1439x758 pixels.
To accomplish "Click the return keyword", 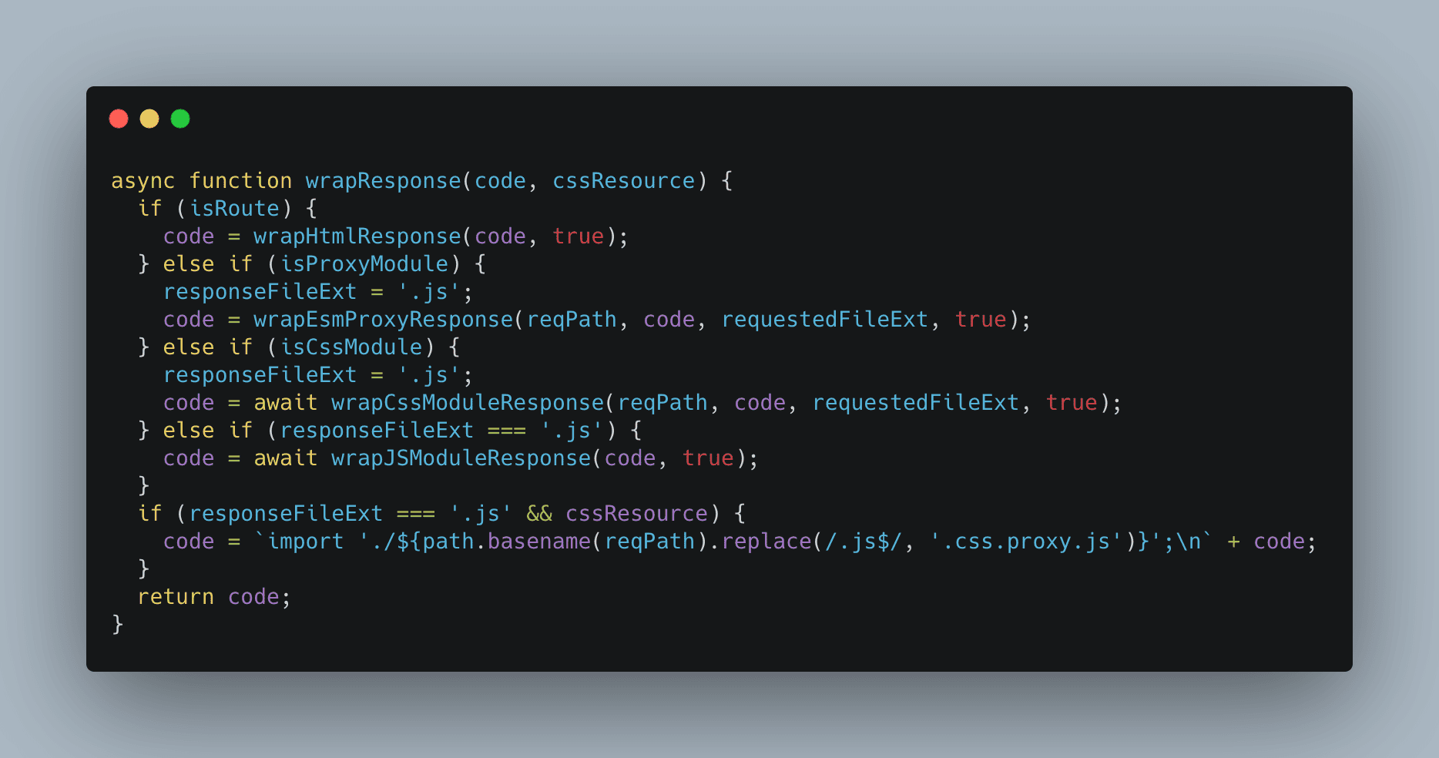I will coord(176,597).
